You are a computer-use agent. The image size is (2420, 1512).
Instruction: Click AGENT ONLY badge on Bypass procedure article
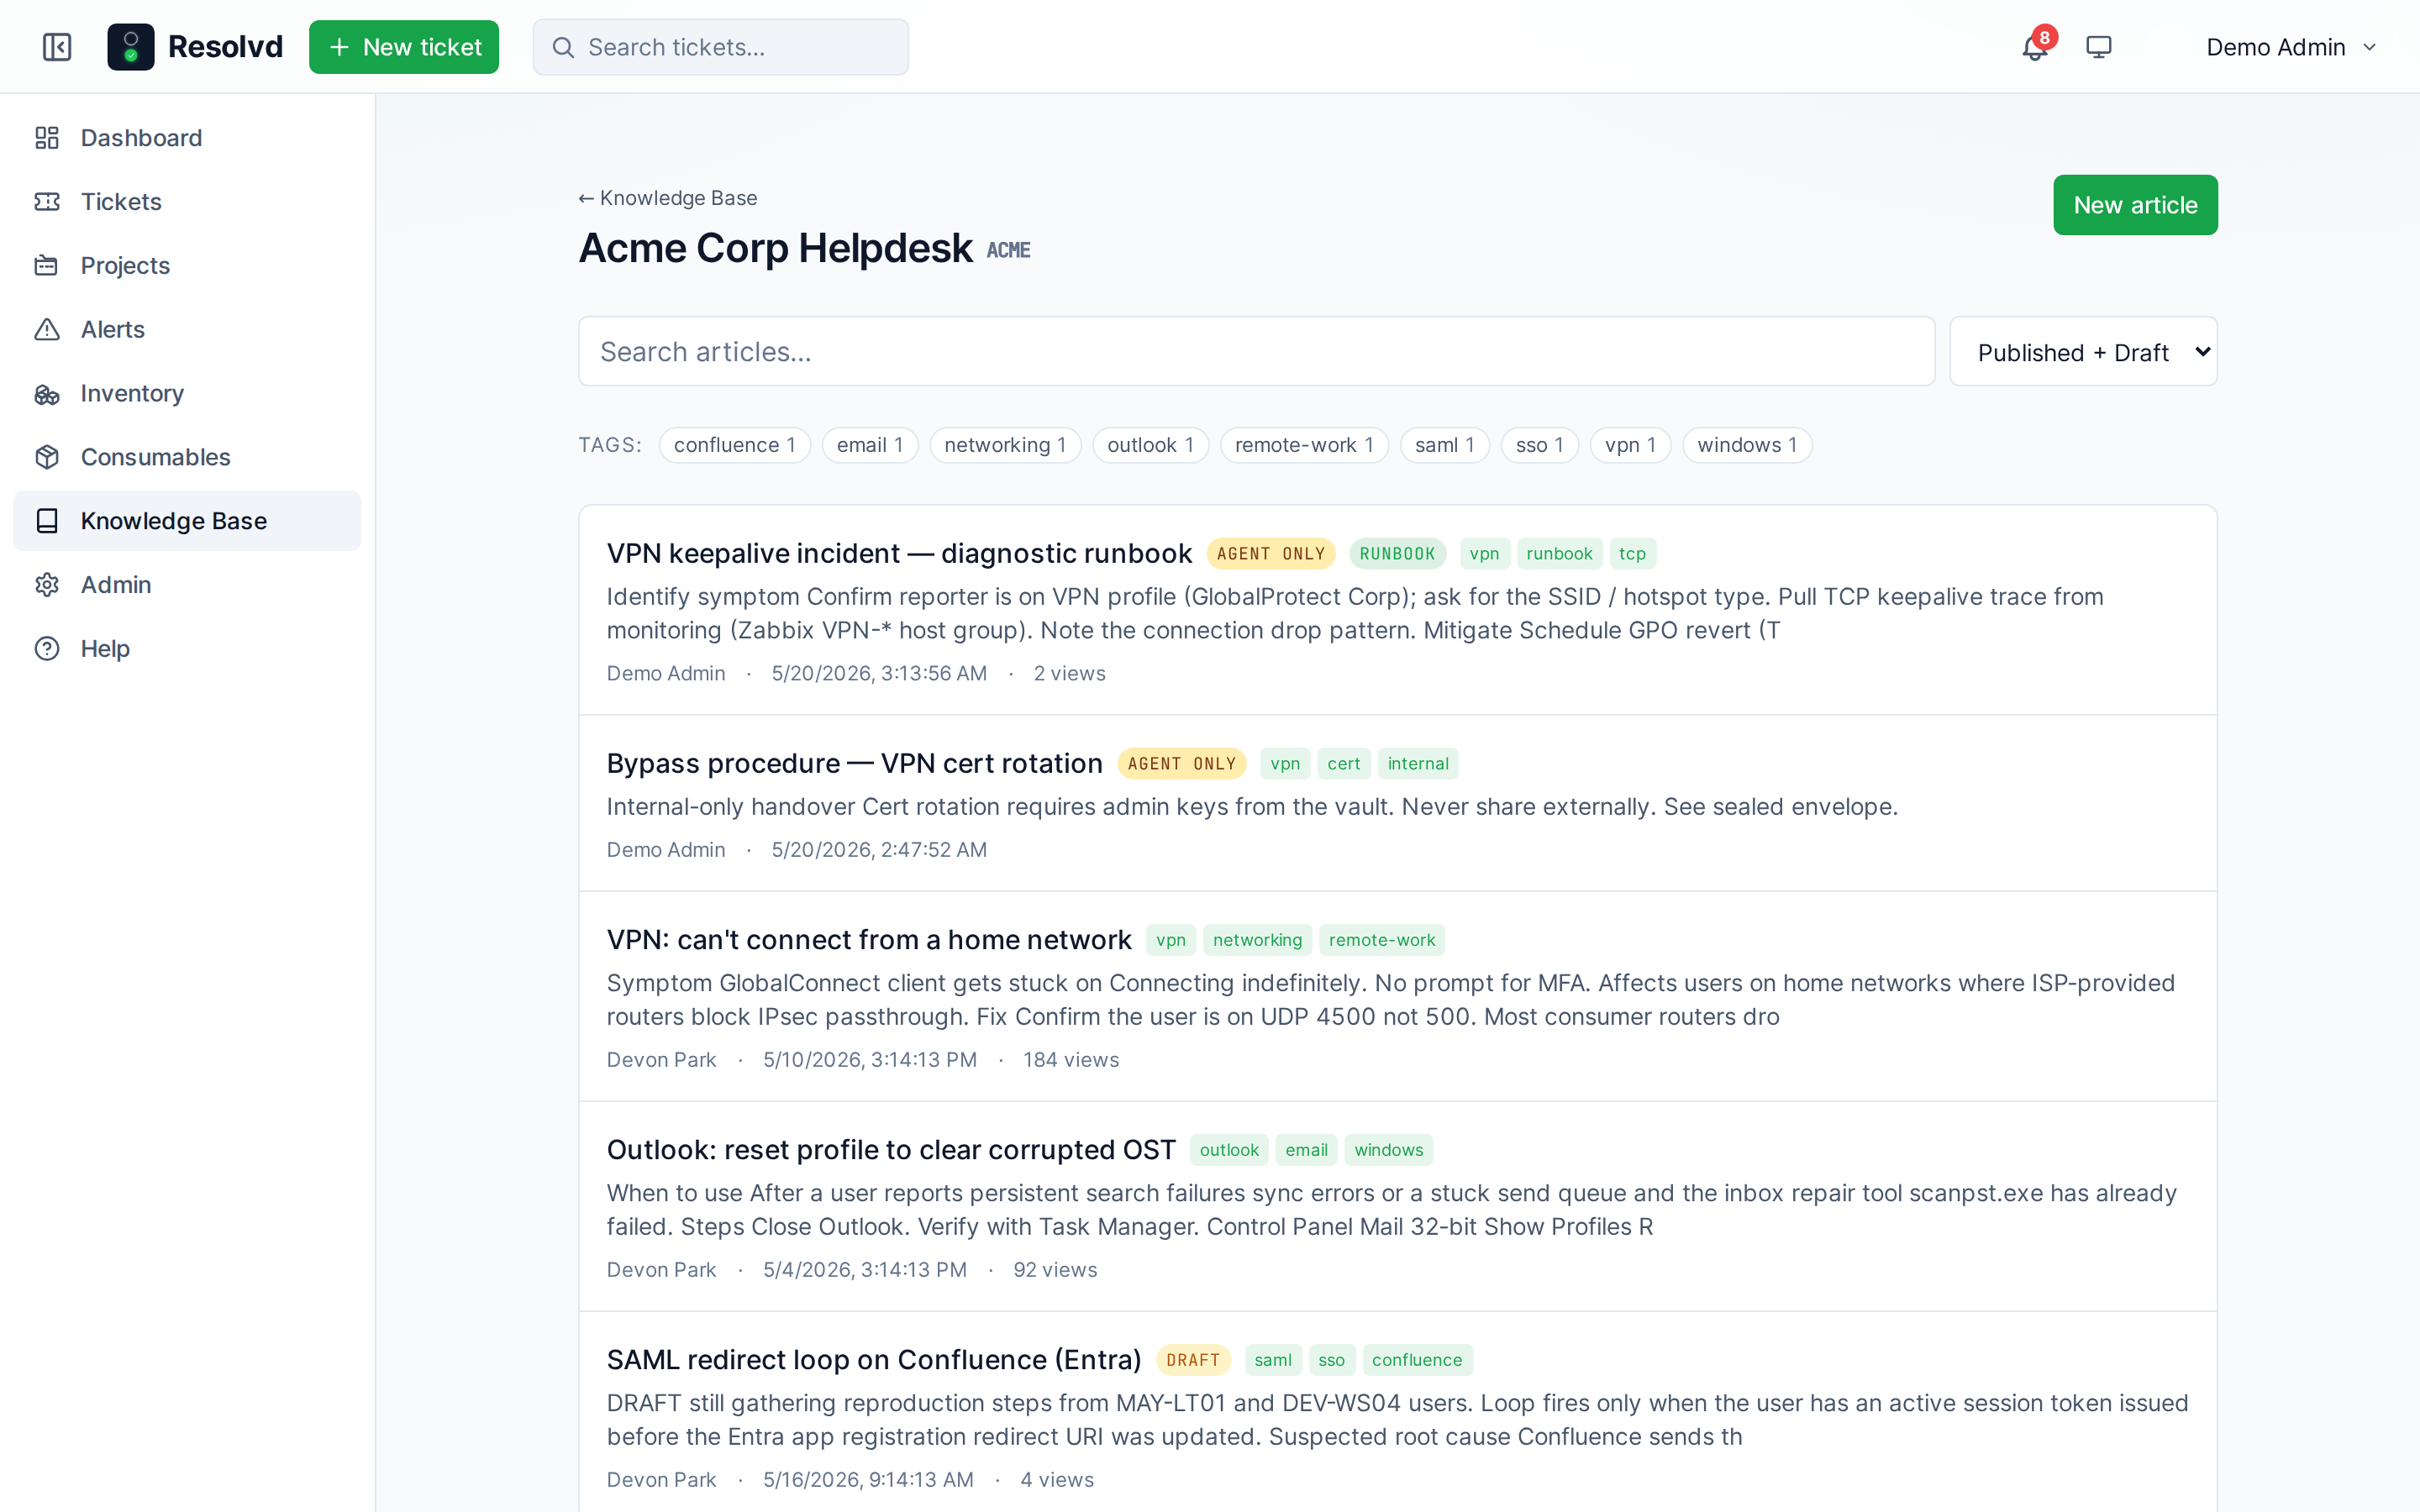tap(1181, 764)
